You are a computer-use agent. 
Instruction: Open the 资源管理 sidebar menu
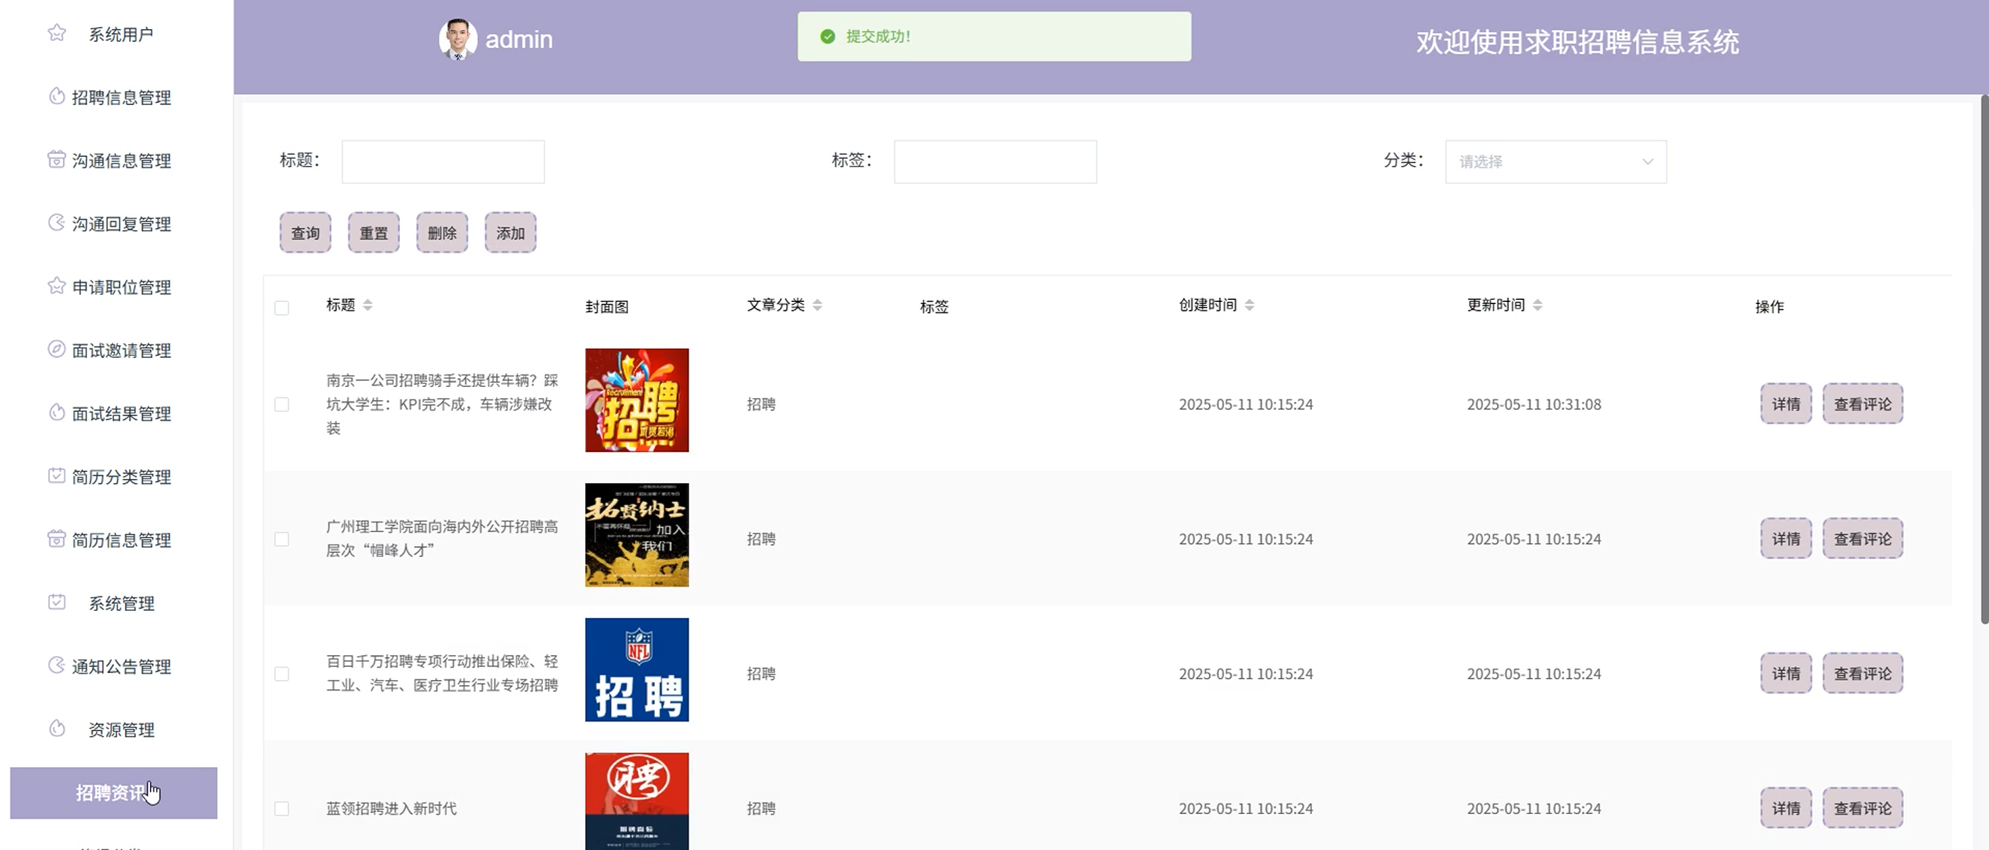(x=121, y=730)
